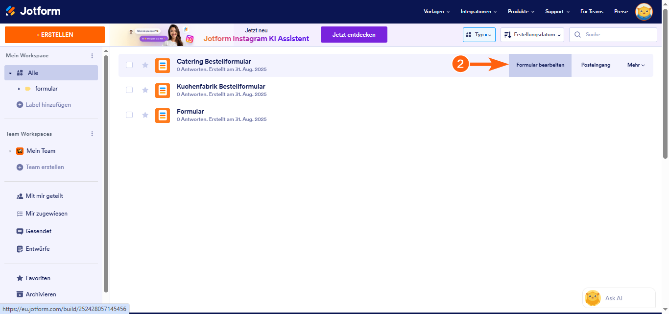
Task: Open Mein Workspace three-dot options
Action: (x=92, y=56)
